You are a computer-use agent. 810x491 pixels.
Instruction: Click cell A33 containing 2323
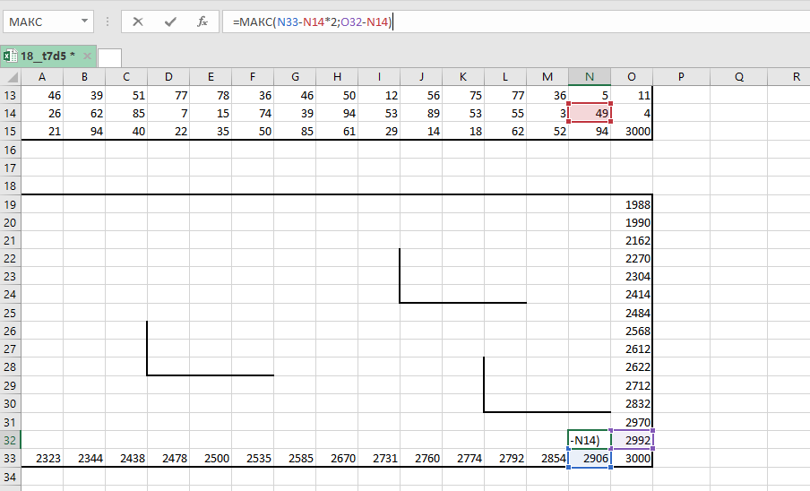coord(41,458)
